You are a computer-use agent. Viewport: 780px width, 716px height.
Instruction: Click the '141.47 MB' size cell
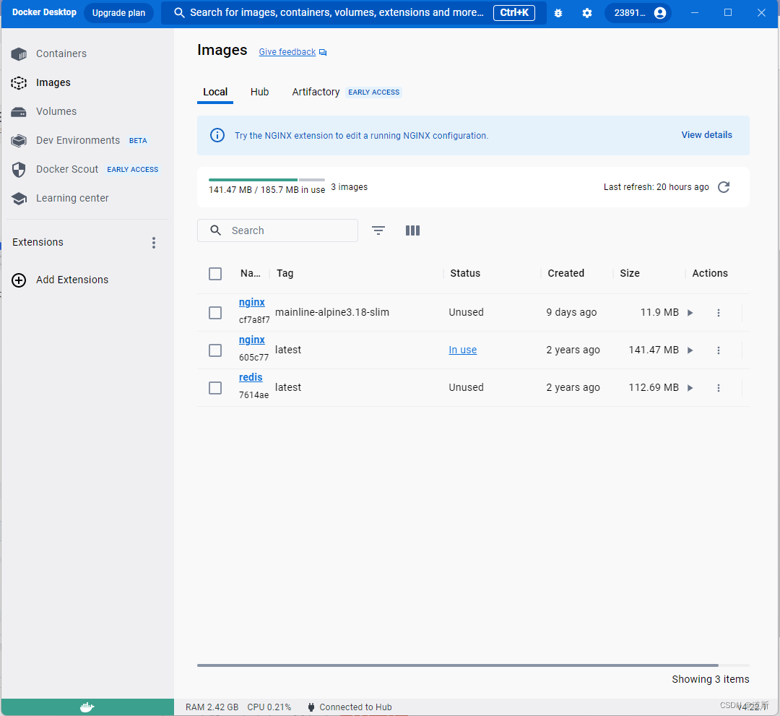click(654, 350)
